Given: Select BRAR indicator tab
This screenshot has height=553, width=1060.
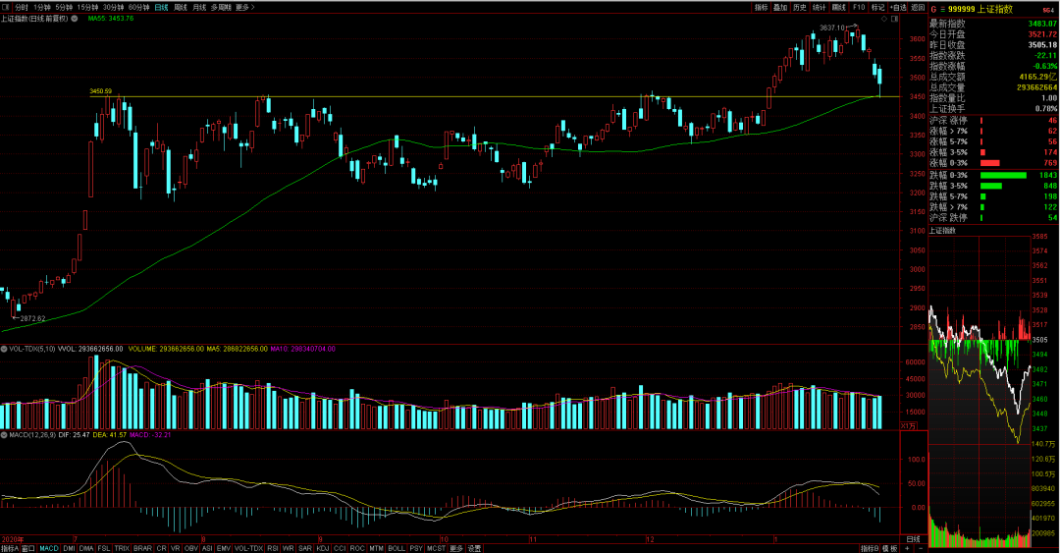Looking at the screenshot, I should (x=142, y=548).
